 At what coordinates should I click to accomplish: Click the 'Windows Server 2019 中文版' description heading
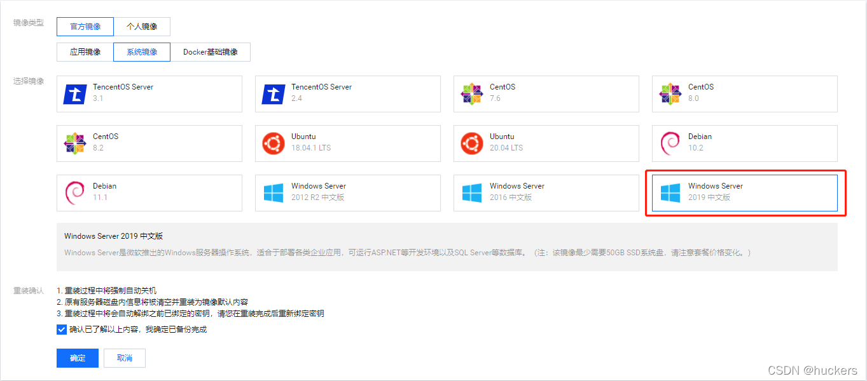click(x=113, y=236)
